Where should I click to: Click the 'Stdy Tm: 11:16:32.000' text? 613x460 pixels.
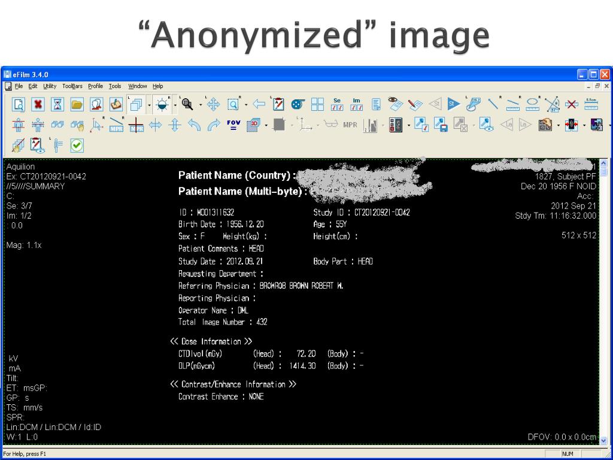pos(556,216)
